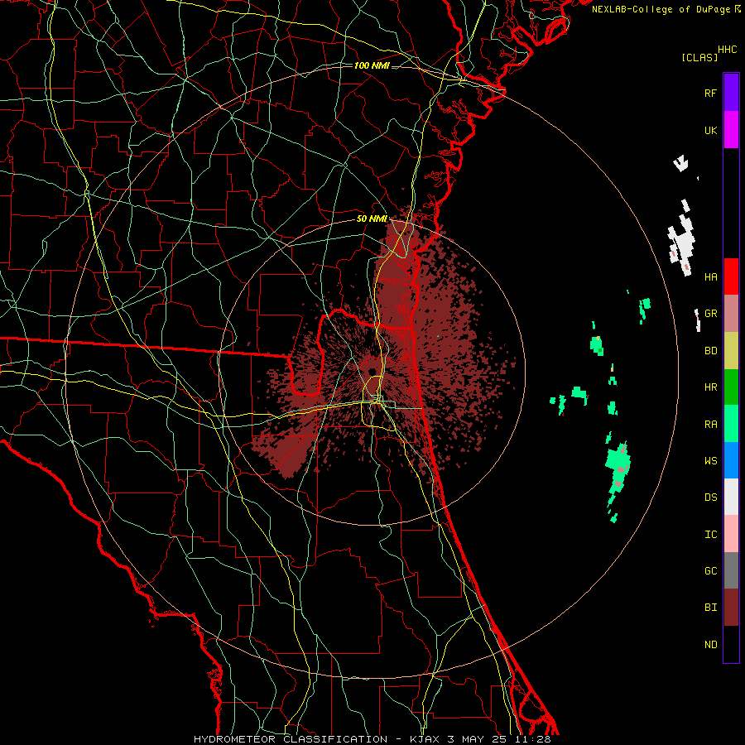Click the ND legend label
Viewport: 745px width, 745px height.
[x=710, y=644]
